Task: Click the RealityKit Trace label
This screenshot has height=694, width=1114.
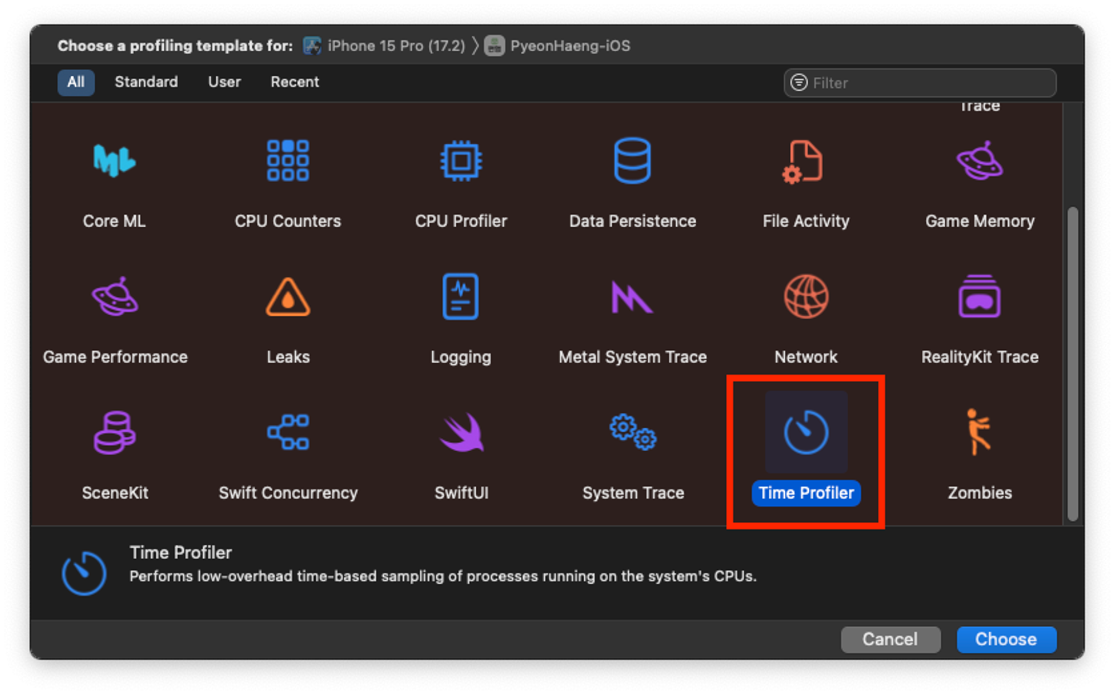Action: click(980, 357)
